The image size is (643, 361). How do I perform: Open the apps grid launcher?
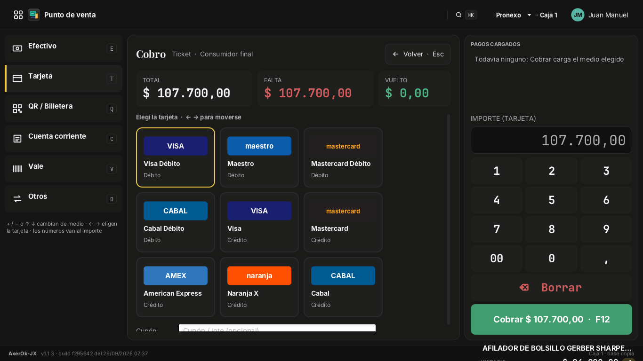pyautogui.click(x=18, y=15)
